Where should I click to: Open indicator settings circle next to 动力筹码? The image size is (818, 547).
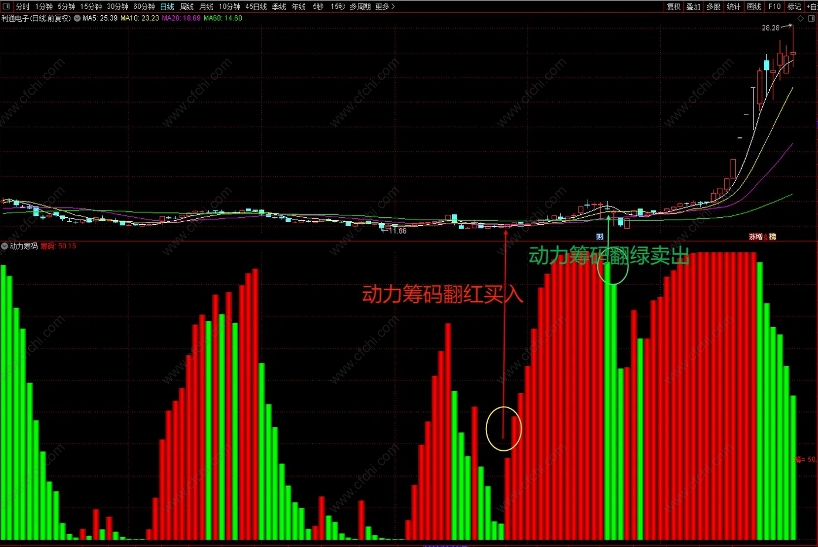tap(5, 247)
